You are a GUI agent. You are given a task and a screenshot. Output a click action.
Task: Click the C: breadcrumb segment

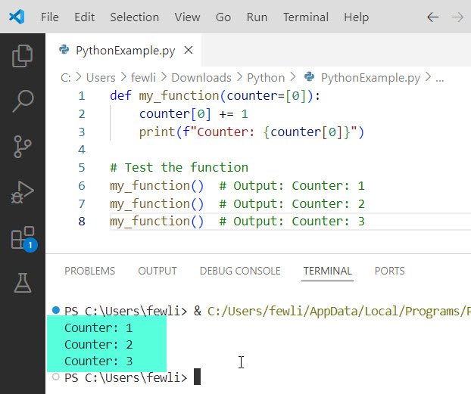point(66,78)
